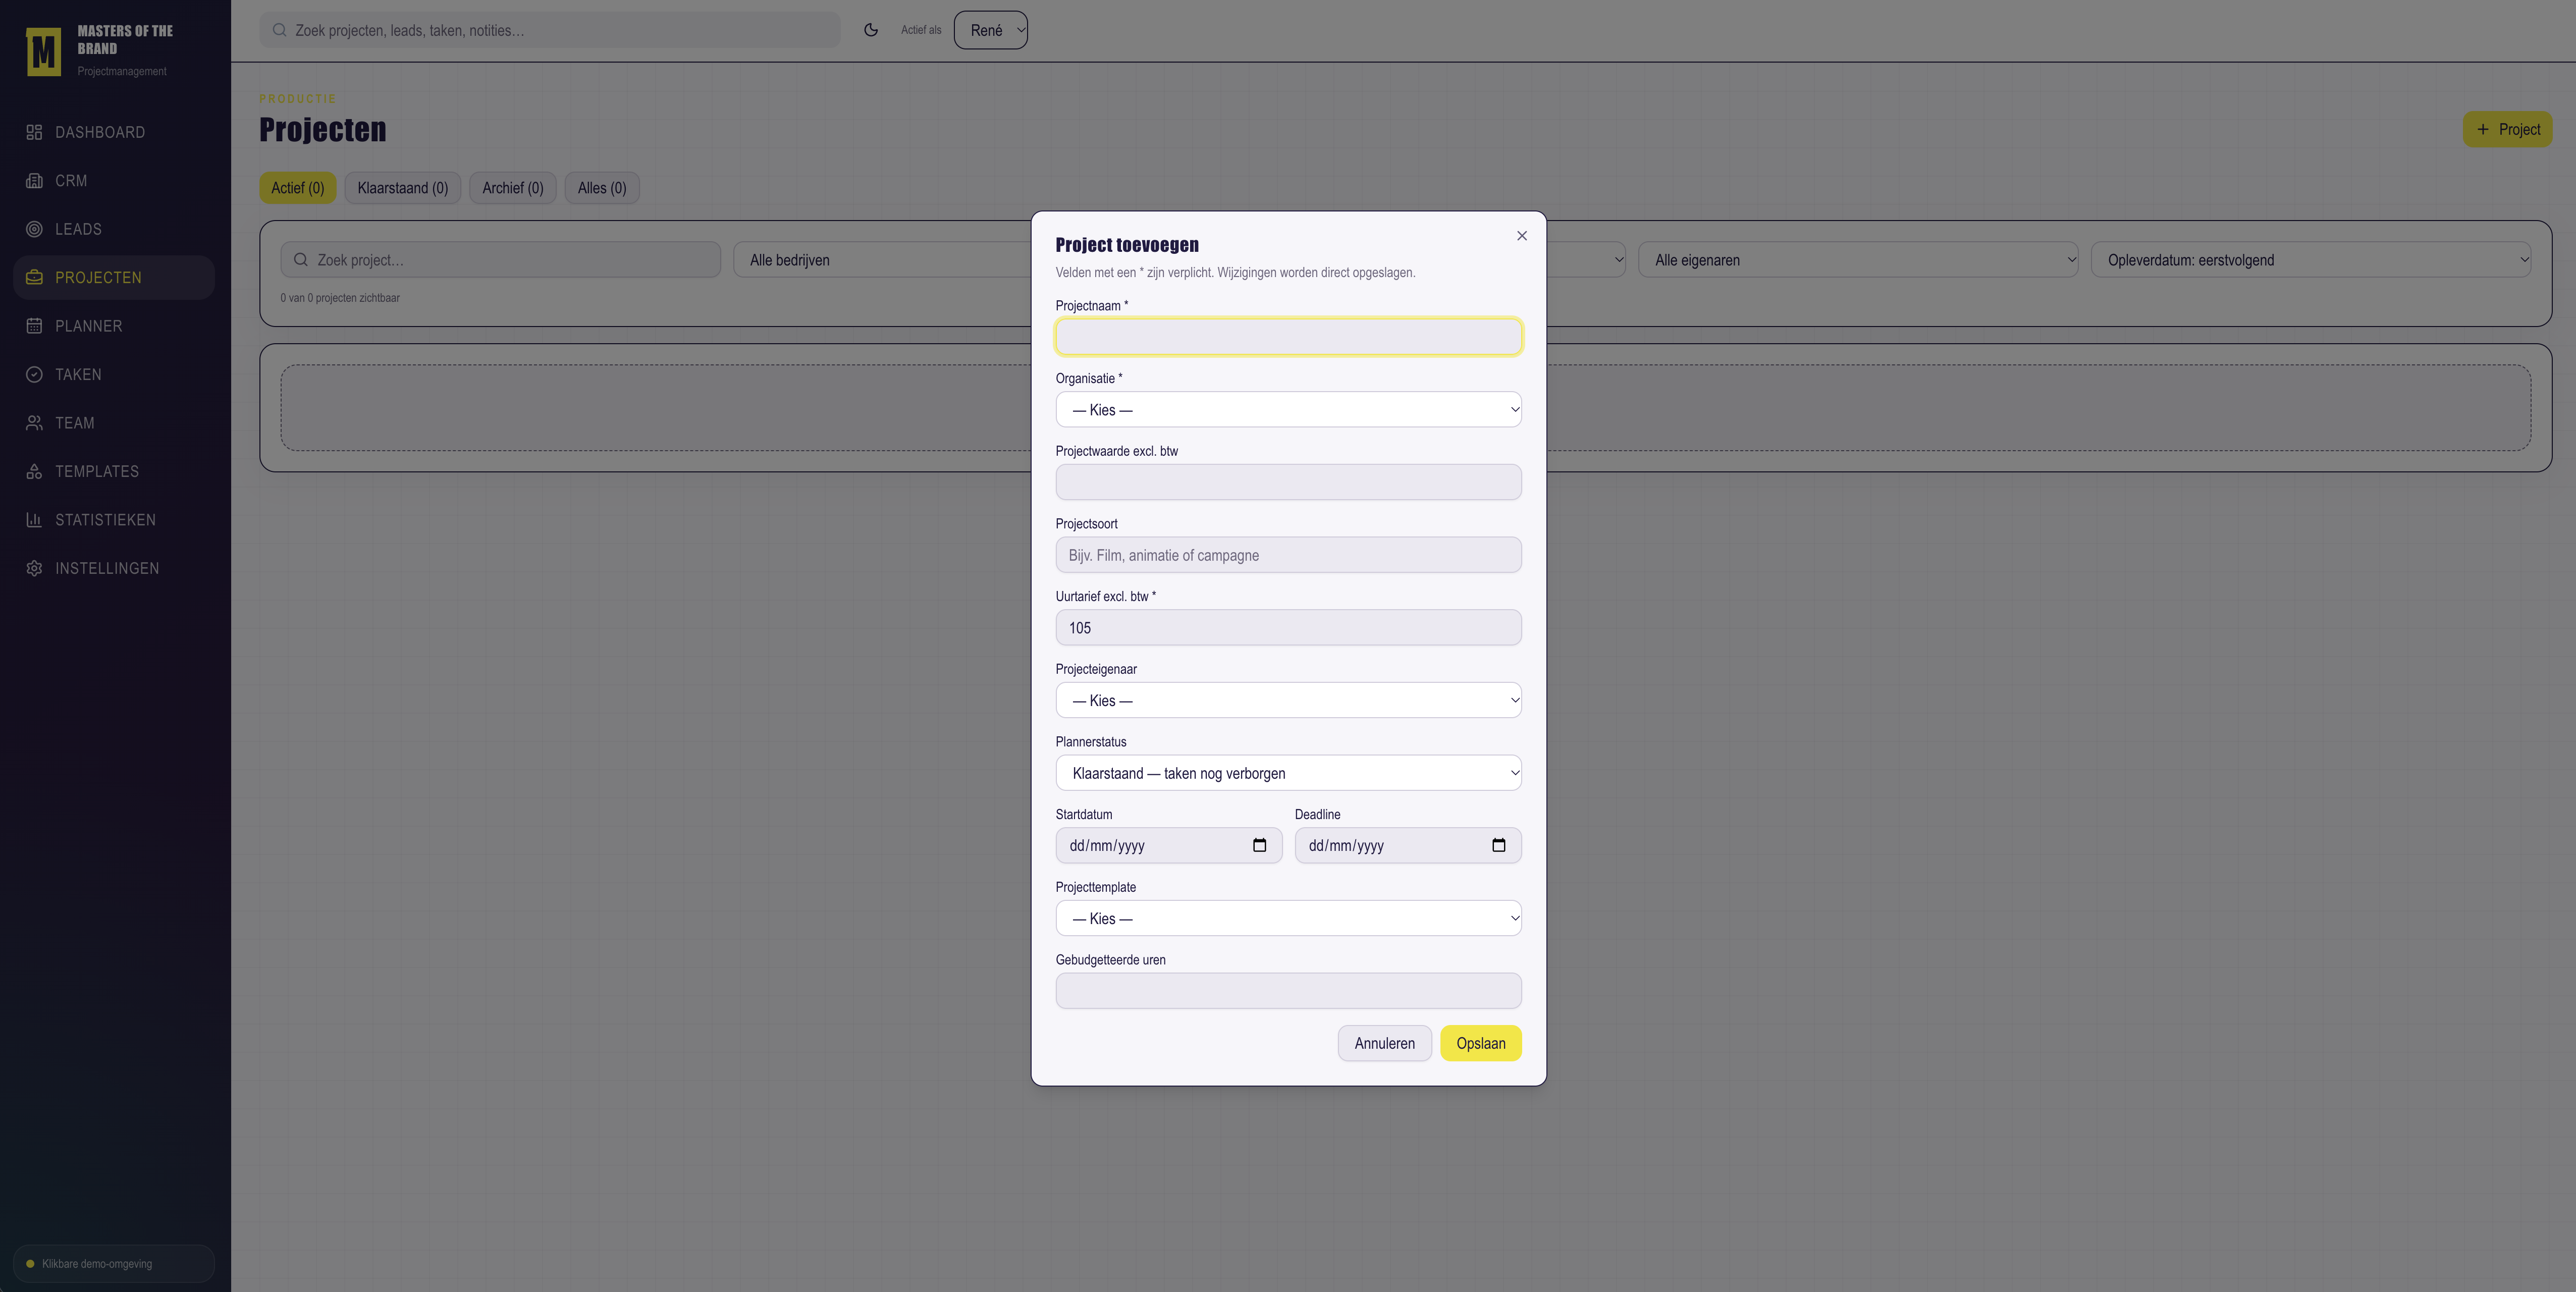Click the global Zoek projecten search bar

(x=550, y=30)
